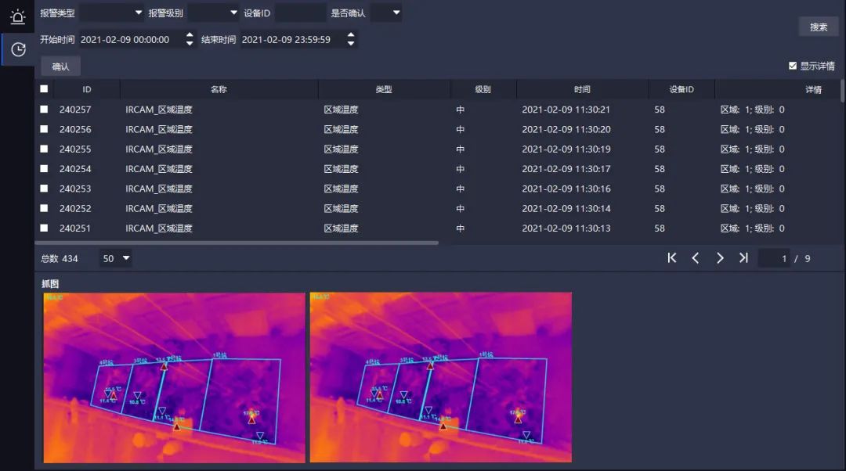Sort by the 时间 column header

(582, 89)
